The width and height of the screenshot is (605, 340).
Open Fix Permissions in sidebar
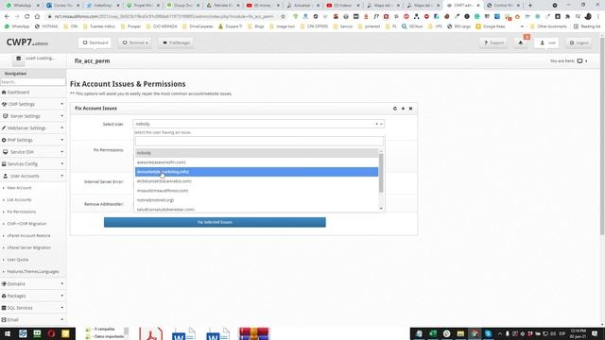tap(21, 212)
